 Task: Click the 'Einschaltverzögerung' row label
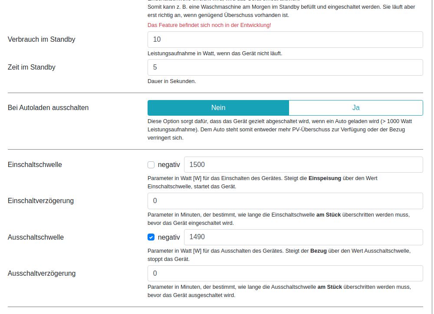41,201
